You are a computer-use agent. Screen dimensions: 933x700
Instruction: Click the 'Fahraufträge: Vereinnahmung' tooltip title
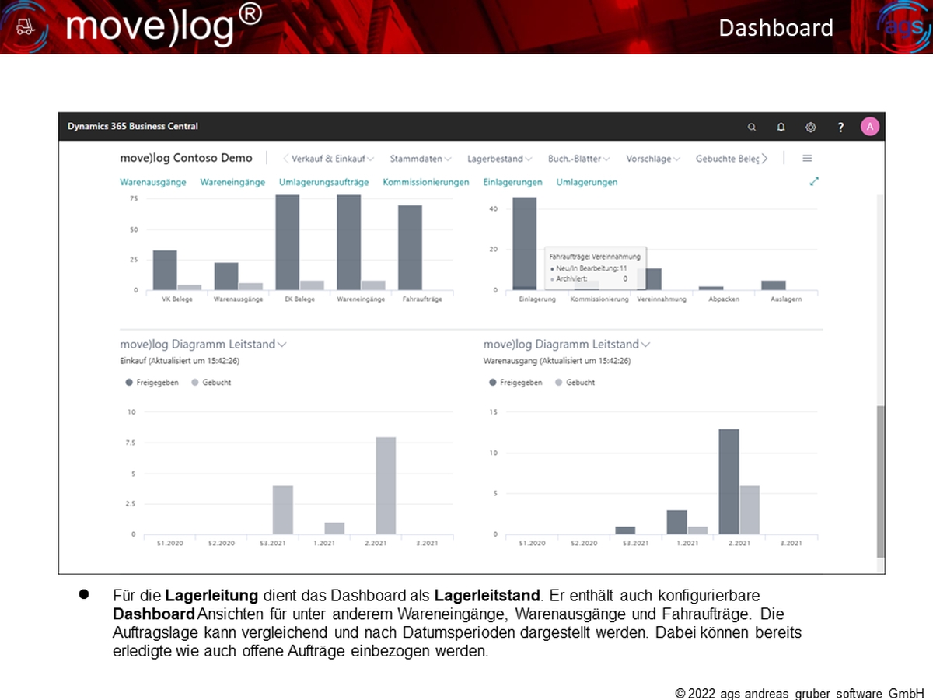pos(595,256)
